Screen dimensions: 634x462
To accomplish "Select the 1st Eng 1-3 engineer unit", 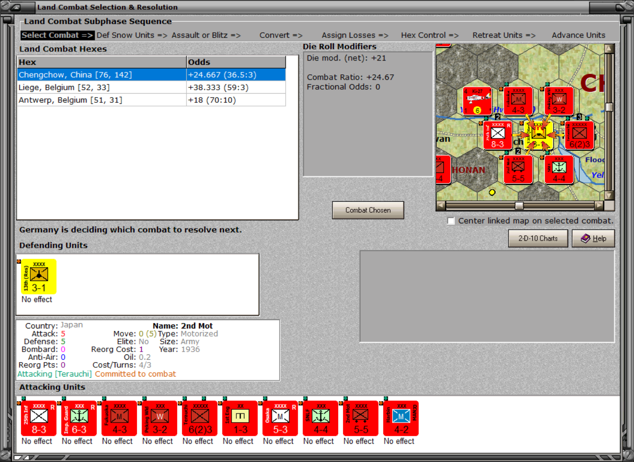I will point(241,418).
